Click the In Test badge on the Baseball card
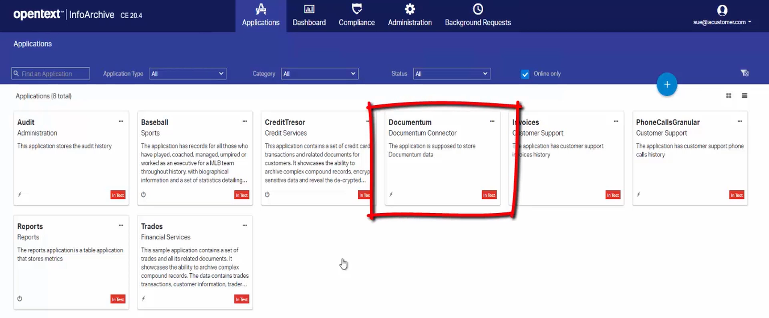769x318 pixels. click(242, 195)
